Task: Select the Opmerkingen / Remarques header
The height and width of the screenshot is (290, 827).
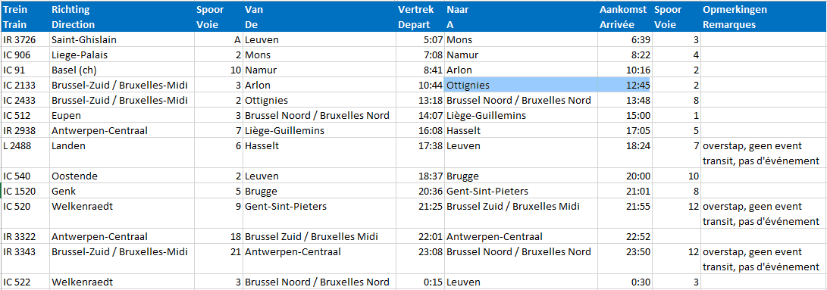Action: pyautogui.click(x=763, y=17)
